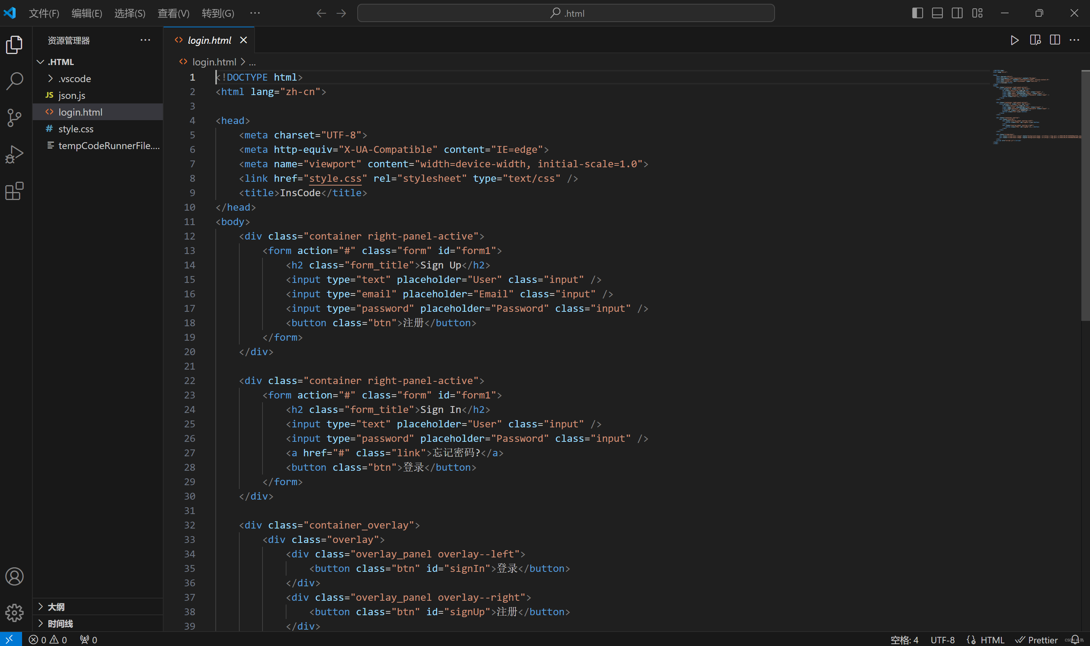Open the 编辑(E) menu
The height and width of the screenshot is (646, 1090).
[87, 13]
